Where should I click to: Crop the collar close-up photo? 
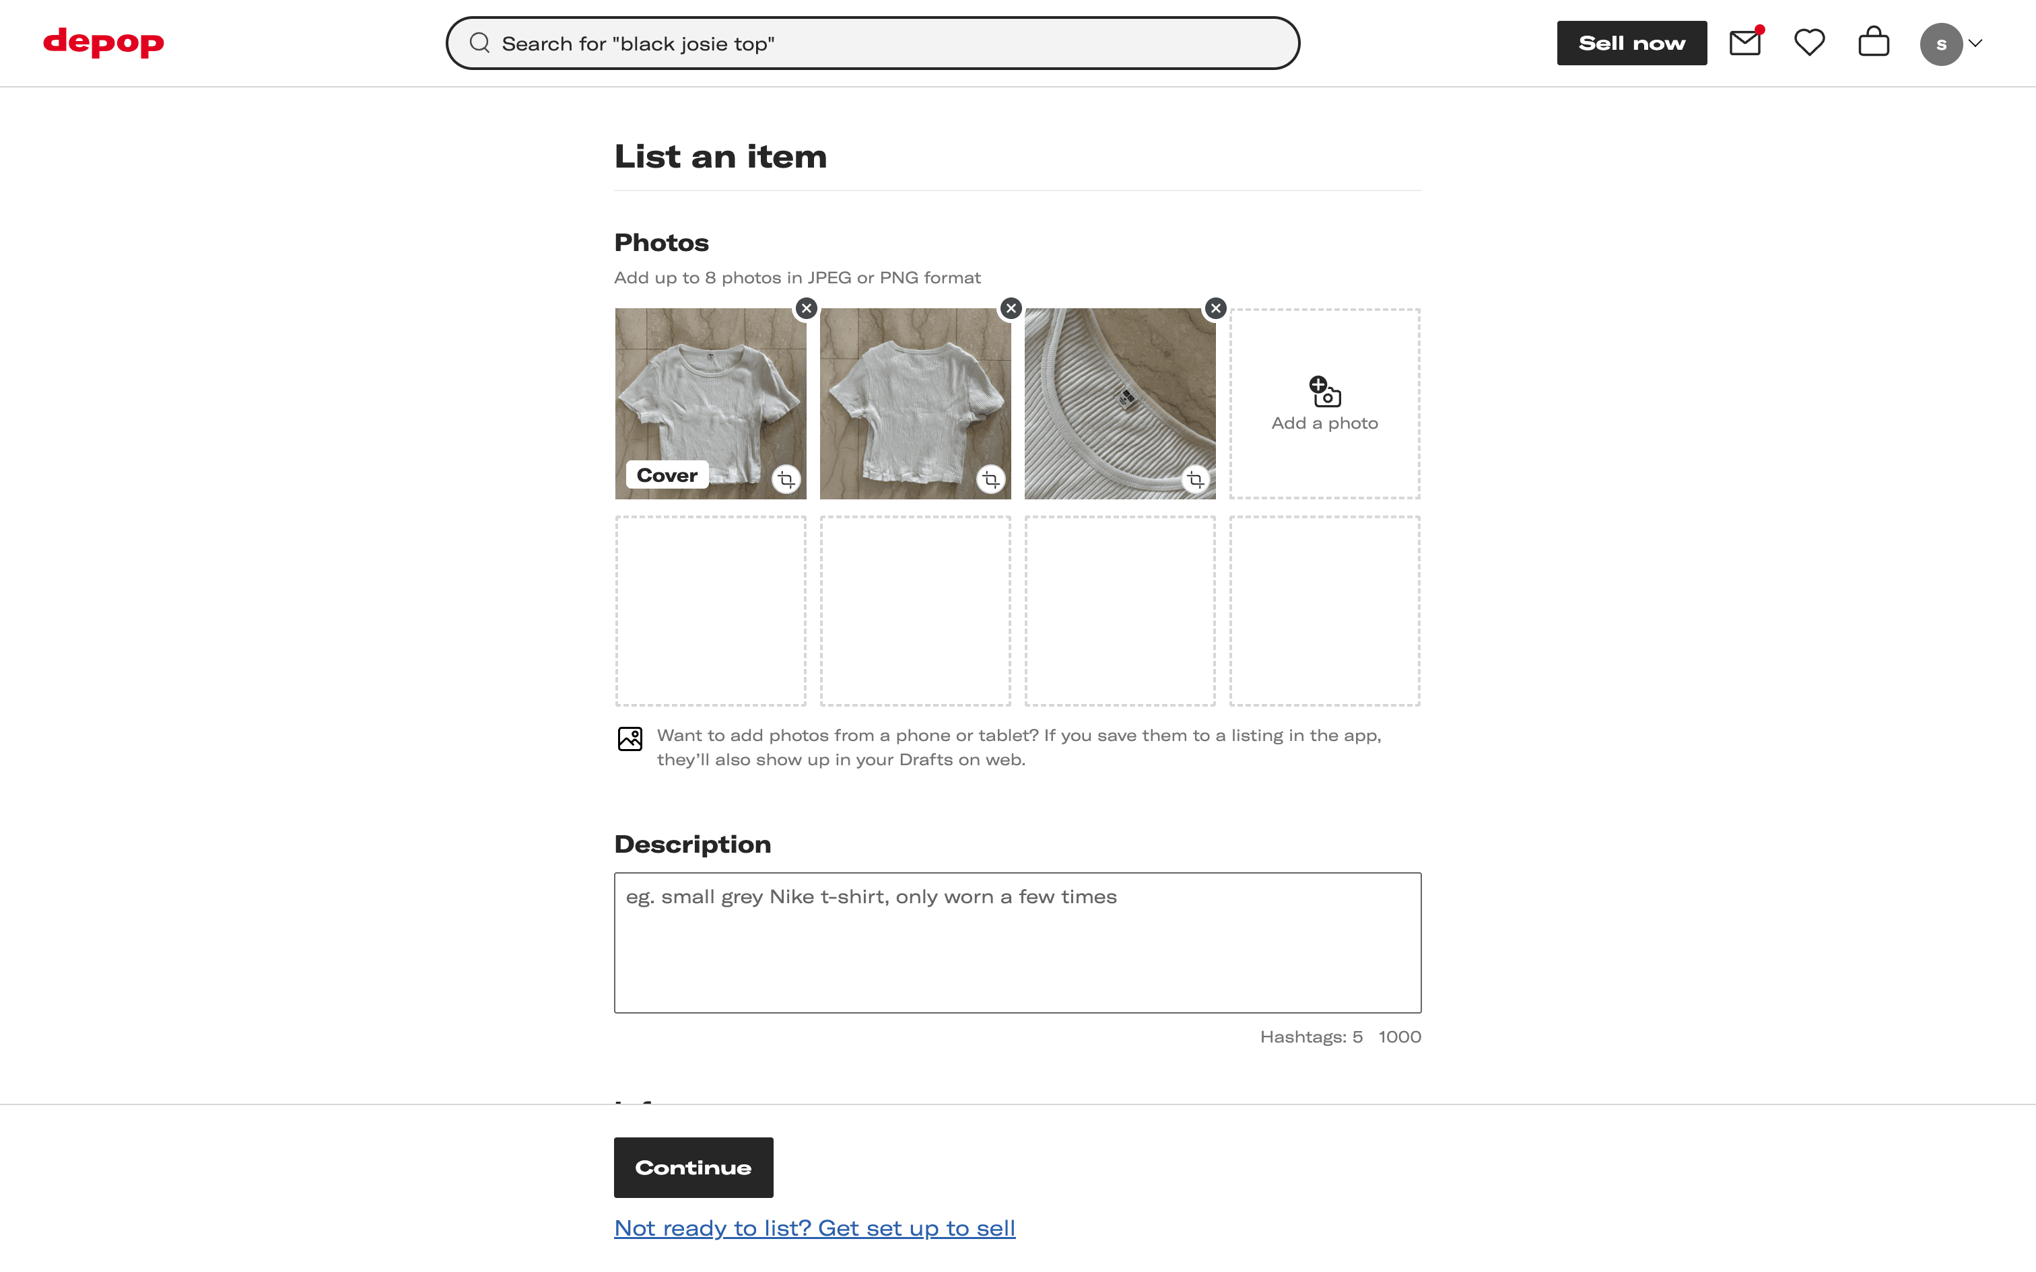pyautogui.click(x=1194, y=479)
